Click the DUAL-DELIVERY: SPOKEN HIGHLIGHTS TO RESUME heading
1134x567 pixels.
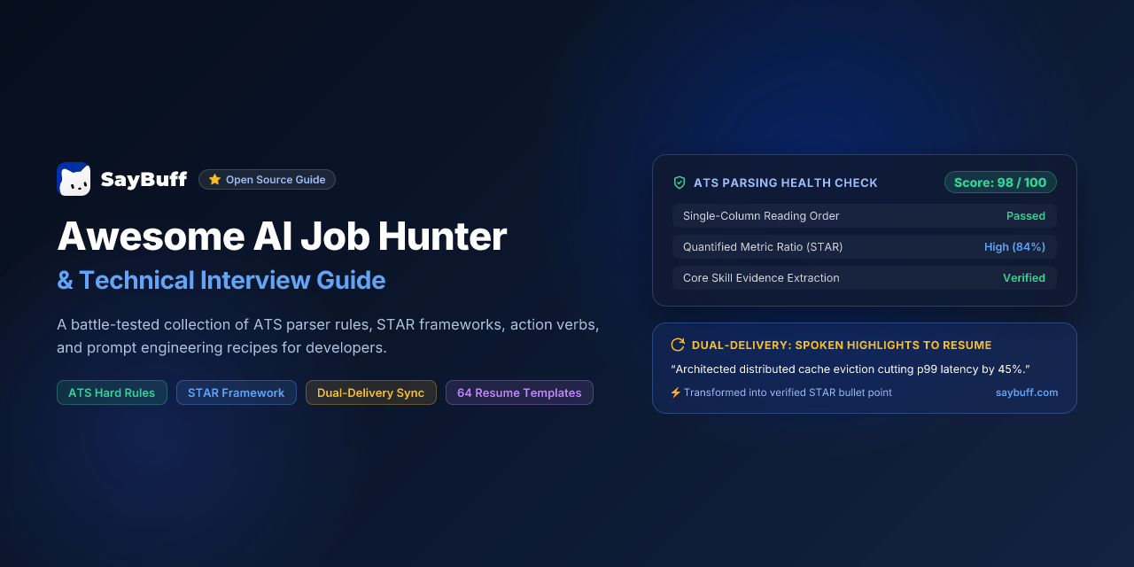tap(842, 345)
